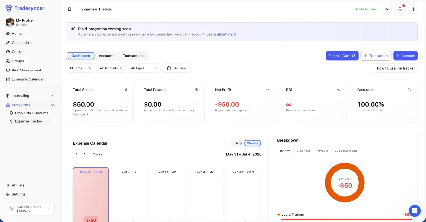The width and height of the screenshot is (426, 222).
Task: Refresh the Available Credits icon
Action: 49,209
